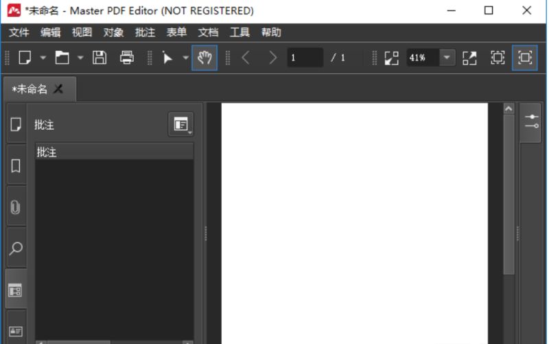Save the document with floppy disk icon
The height and width of the screenshot is (344, 549).
[100, 58]
